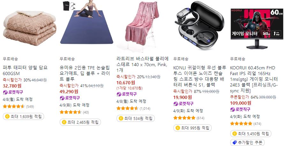Click the coupon tag icon in 추가할인 쿠폰
The image size is (287, 146).
[x=234, y=143]
